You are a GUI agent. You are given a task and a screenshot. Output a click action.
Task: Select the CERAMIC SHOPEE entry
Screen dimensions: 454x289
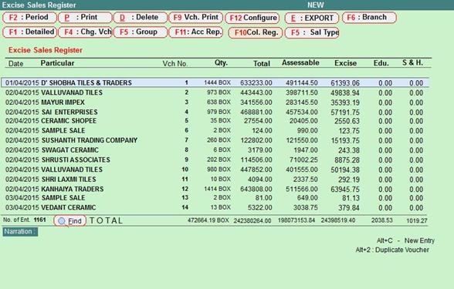[x=215, y=121]
